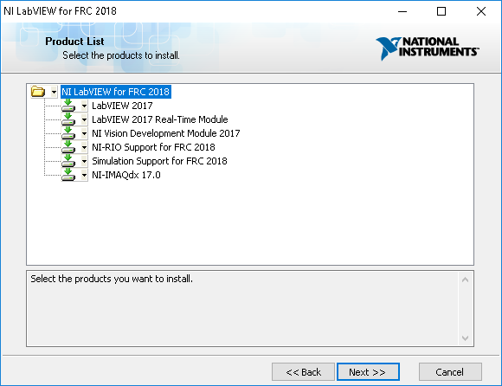Select the NI-RIO Support for FRC 2018 item
502x386 pixels.
click(x=153, y=147)
